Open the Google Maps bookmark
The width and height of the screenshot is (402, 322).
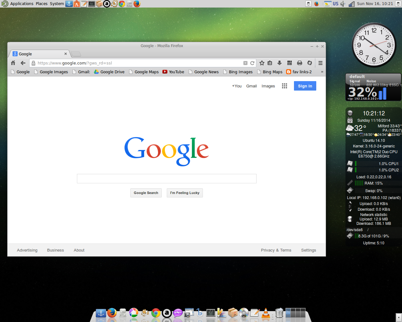(x=144, y=72)
